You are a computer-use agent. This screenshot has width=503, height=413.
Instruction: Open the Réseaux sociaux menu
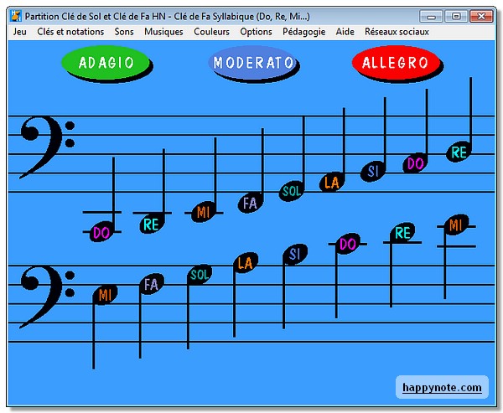click(x=397, y=32)
